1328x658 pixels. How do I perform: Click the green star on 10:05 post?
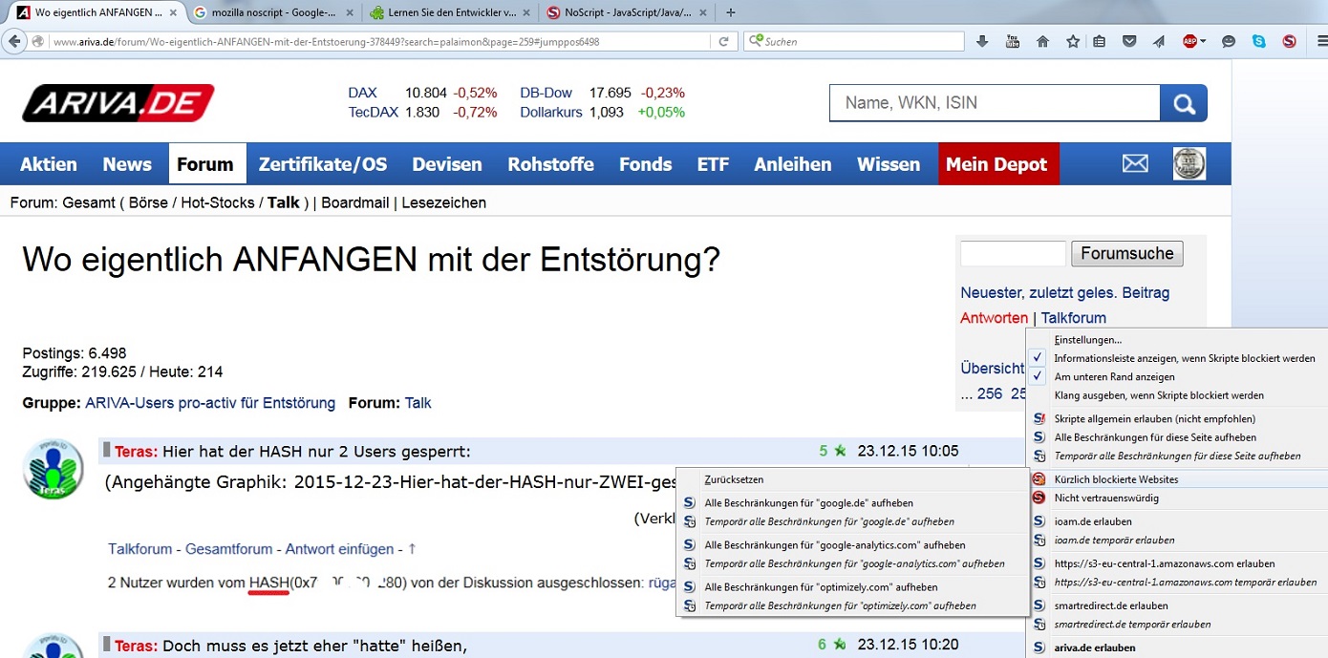840,451
